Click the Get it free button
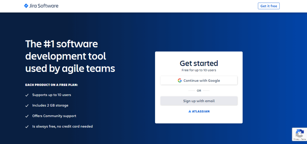307x144 pixels. tap(269, 6)
